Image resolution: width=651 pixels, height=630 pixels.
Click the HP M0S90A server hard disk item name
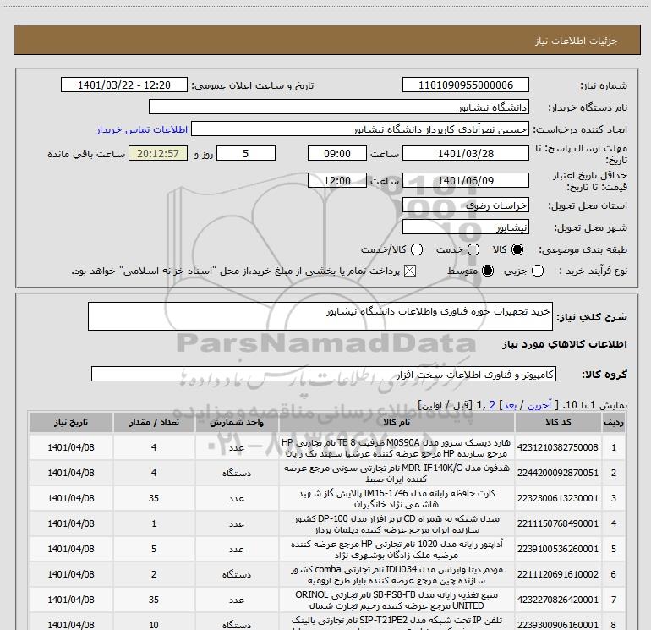tap(397, 447)
